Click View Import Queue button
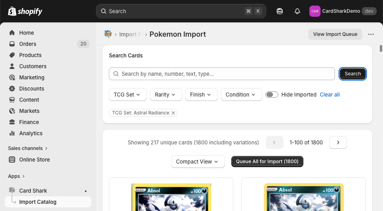The height and width of the screenshot is (211, 383). [335, 34]
